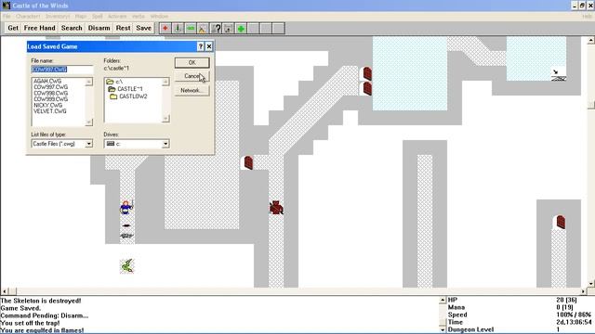The width and height of the screenshot is (595, 334).
Task: Click the File name input field
Action: click(62, 70)
